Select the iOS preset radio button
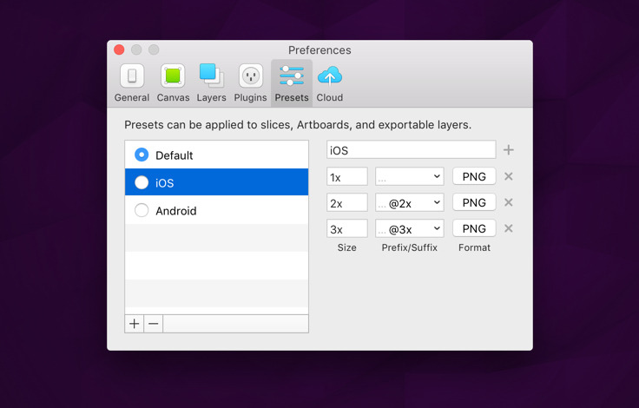Screen dimensions: 639x408 142,182
